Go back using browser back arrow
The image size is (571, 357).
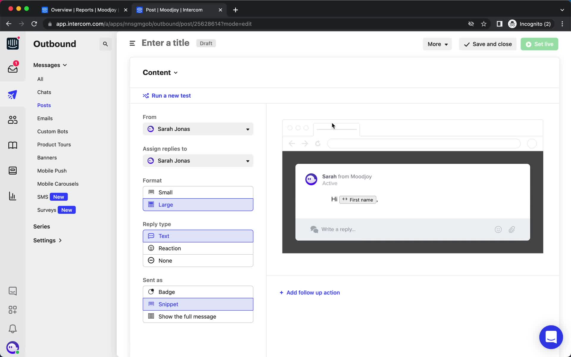(x=9, y=24)
